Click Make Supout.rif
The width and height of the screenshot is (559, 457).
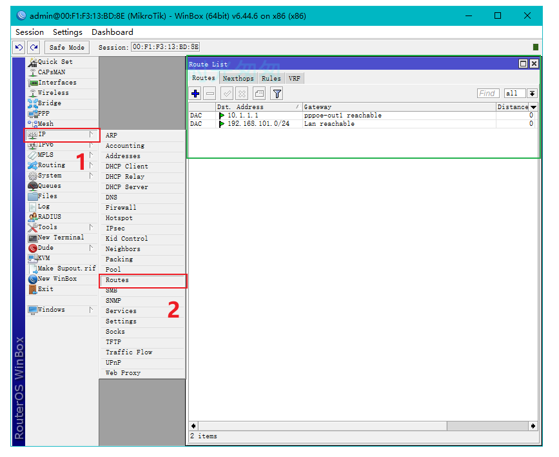[63, 269]
